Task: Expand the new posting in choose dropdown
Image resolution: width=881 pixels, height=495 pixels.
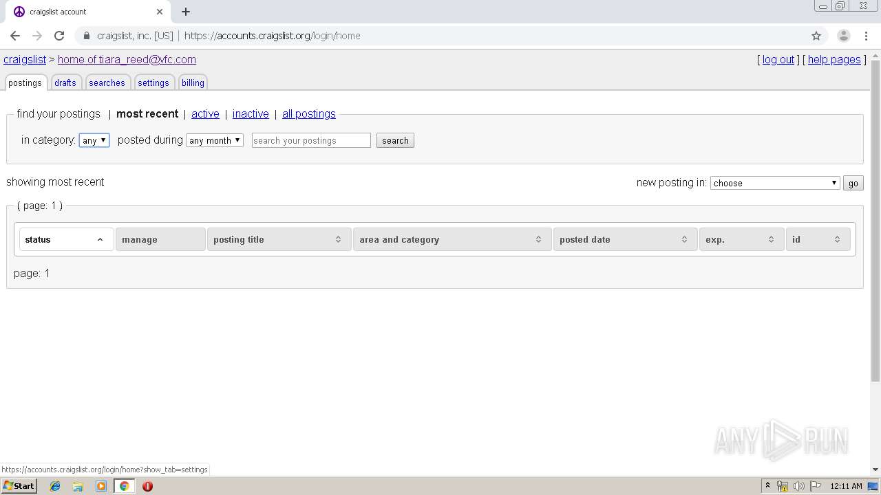Action: pos(775,183)
